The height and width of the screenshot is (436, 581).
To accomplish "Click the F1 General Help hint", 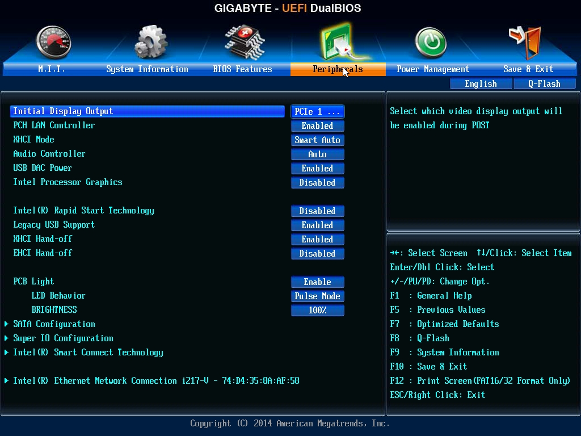I will (431, 295).
